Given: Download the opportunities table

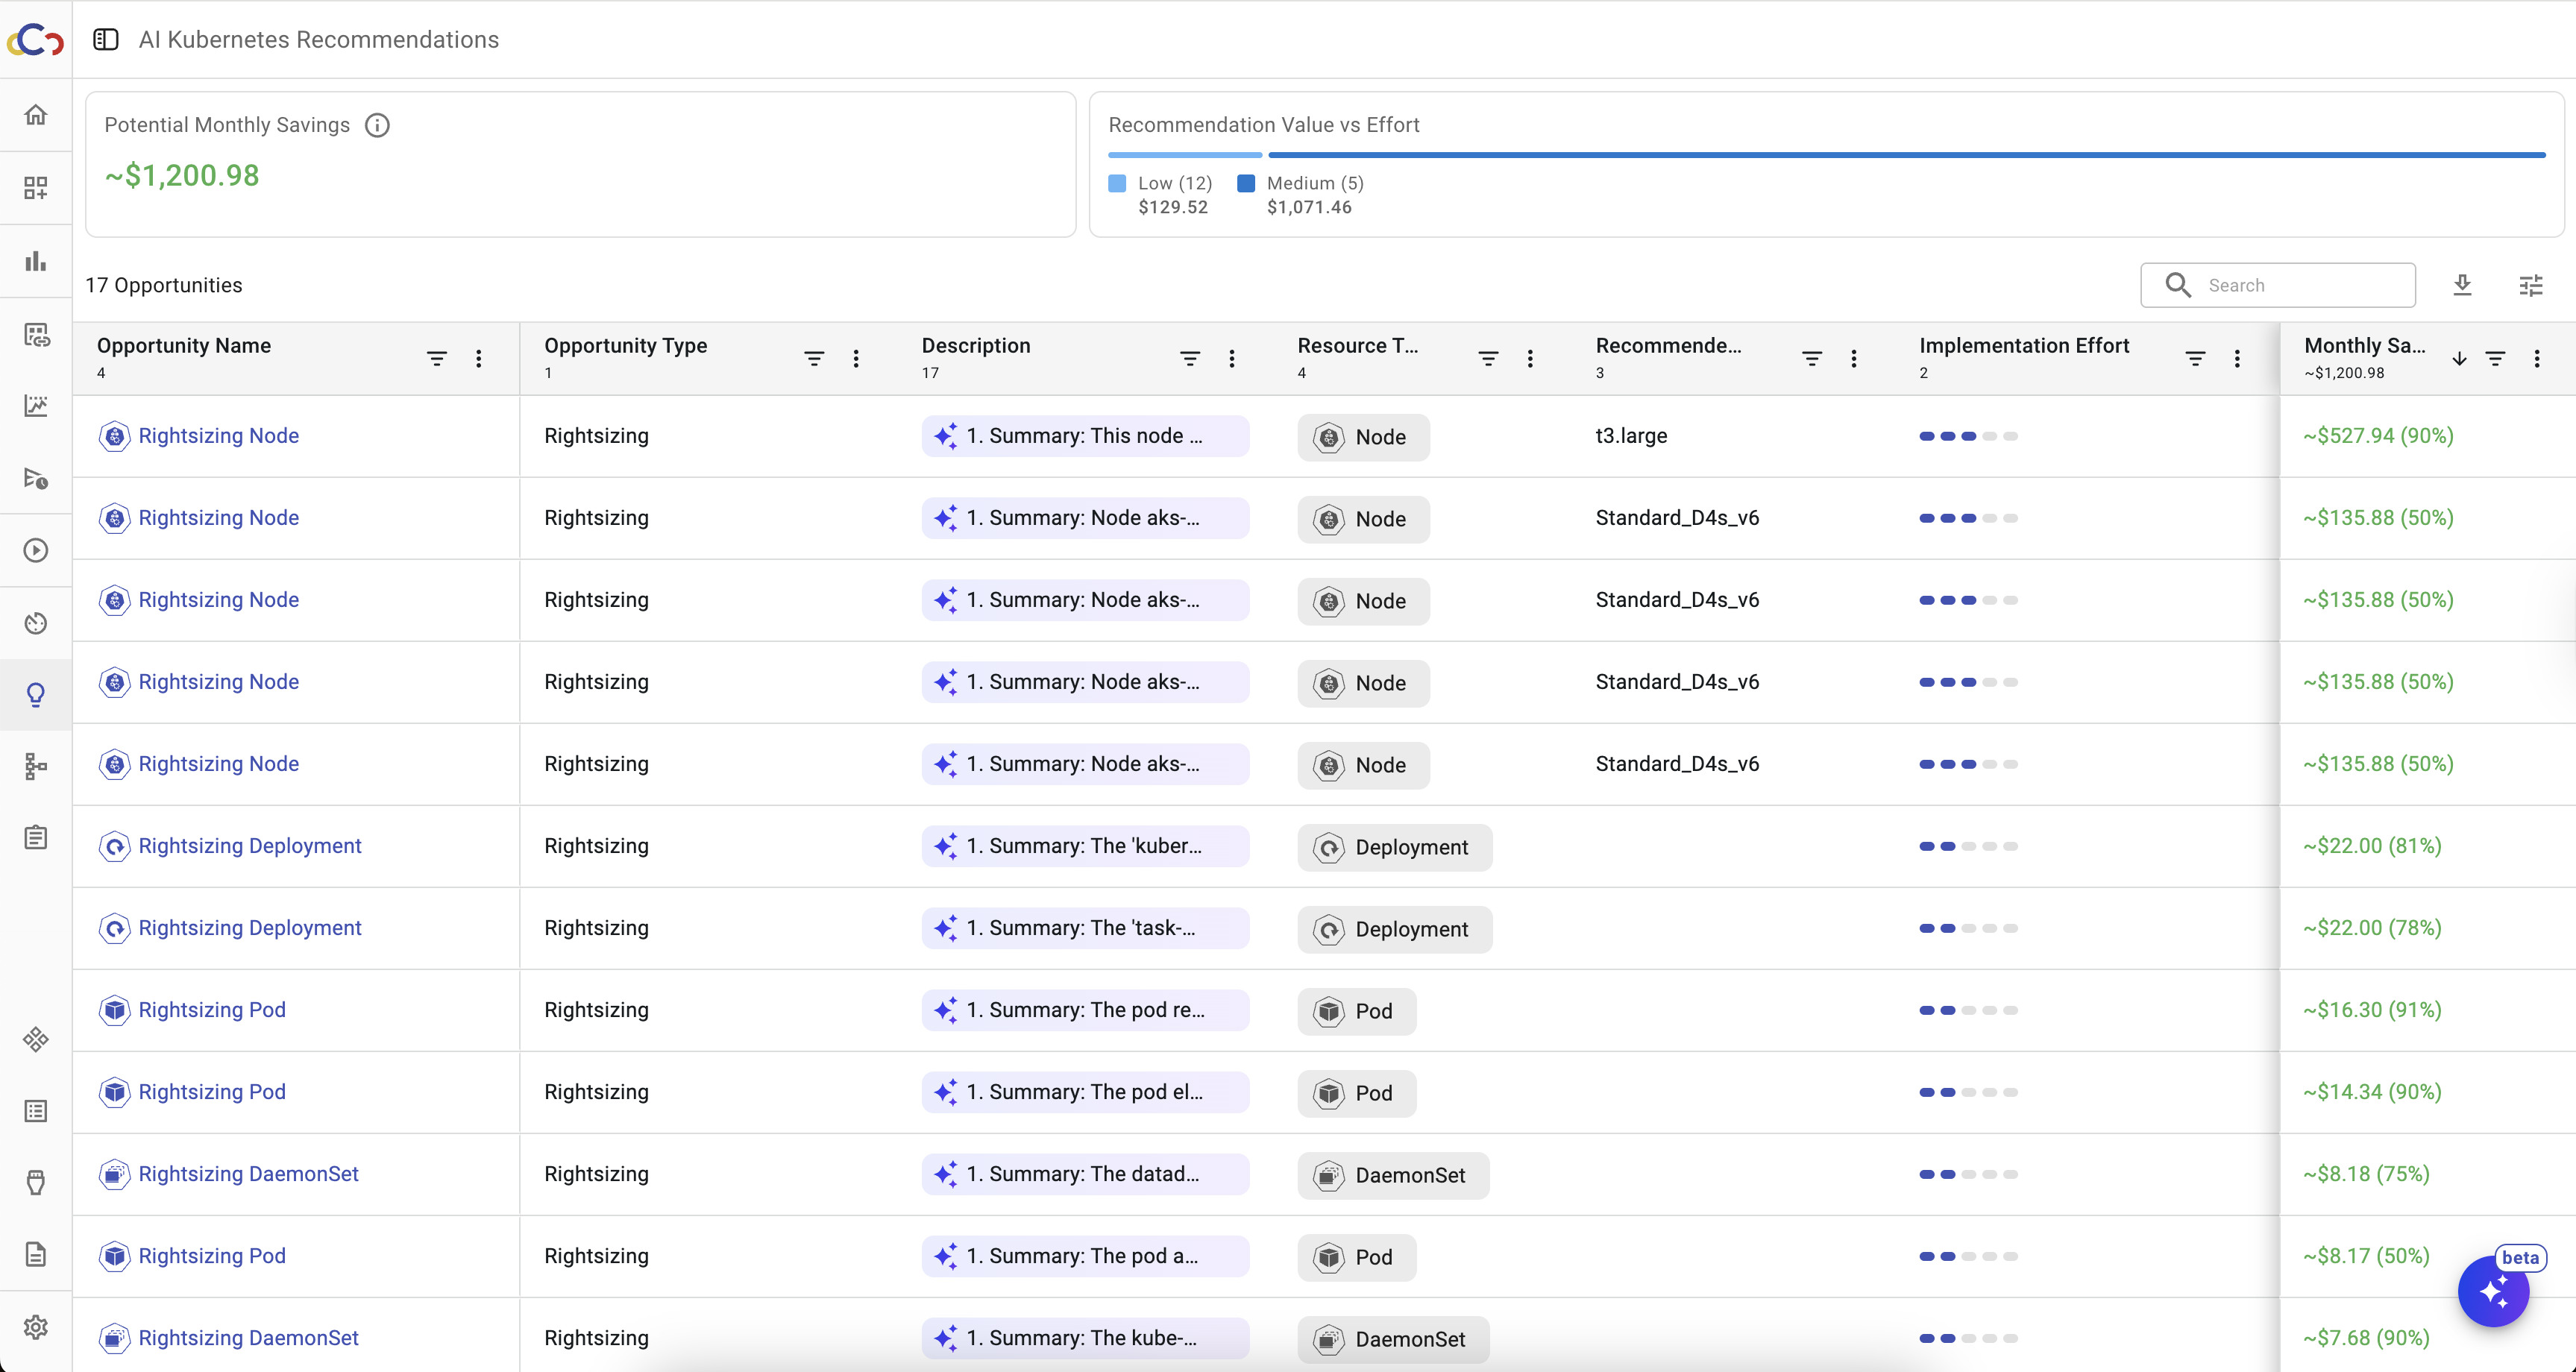Looking at the screenshot, I should click(2462, 285).
